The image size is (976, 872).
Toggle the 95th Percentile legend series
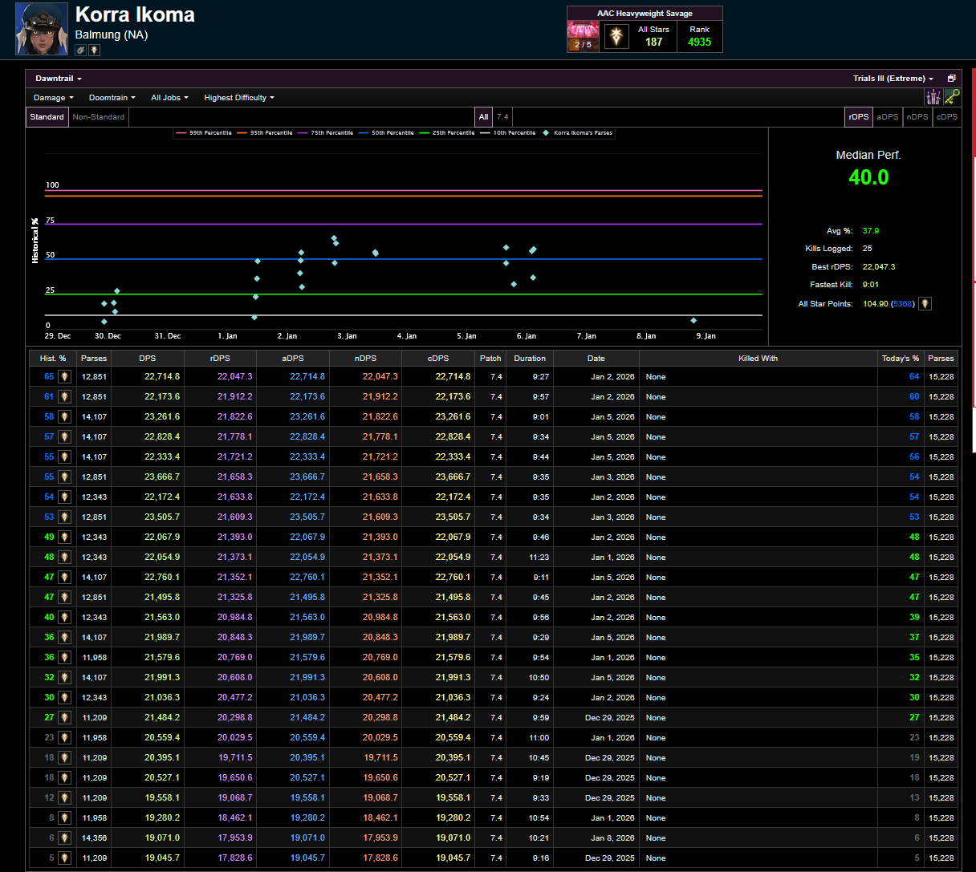click(265, 133)
